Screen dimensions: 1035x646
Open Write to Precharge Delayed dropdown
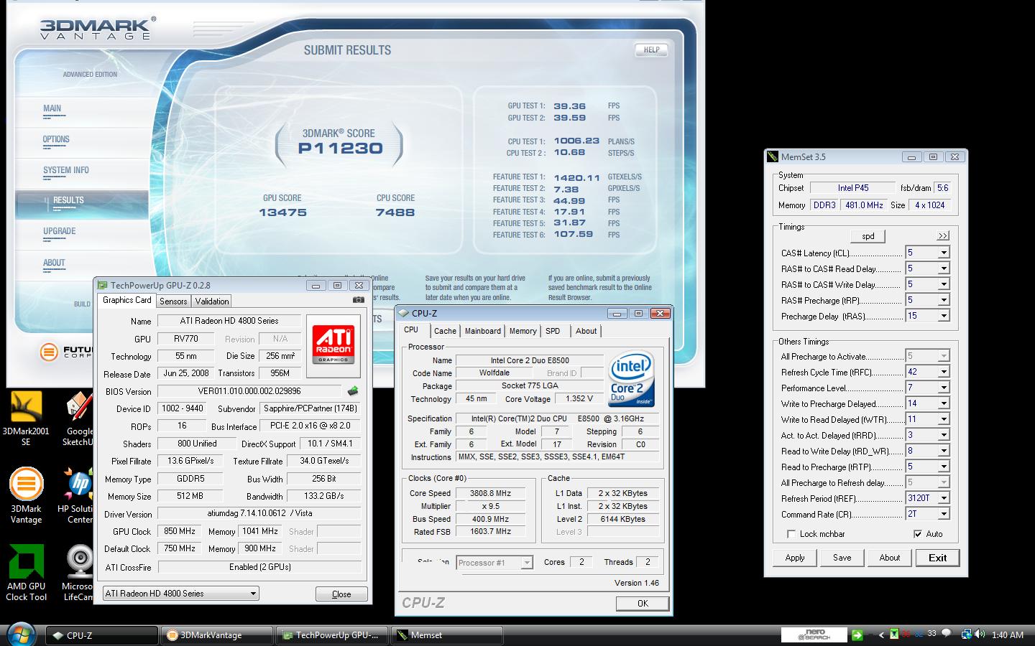point(944,403)
